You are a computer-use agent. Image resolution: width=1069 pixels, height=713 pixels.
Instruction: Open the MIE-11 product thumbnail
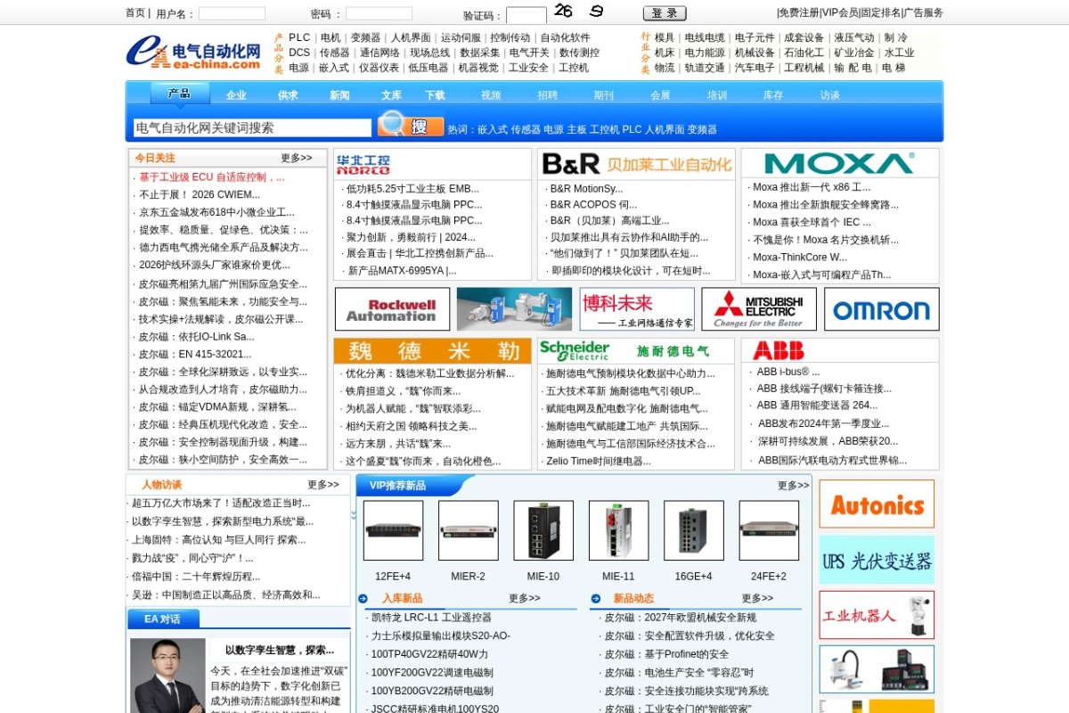tap(618, 530)
